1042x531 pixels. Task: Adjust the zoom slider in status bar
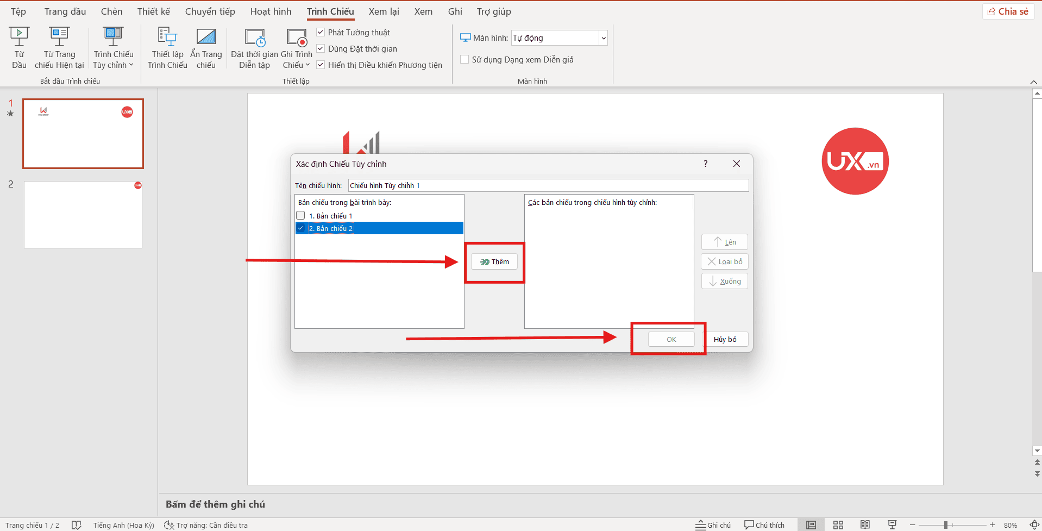946,525
